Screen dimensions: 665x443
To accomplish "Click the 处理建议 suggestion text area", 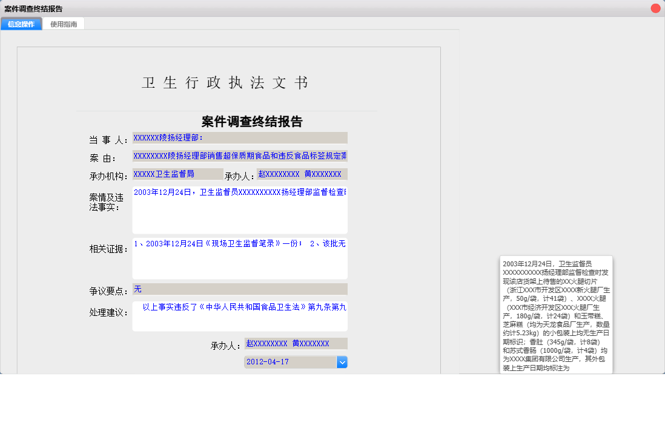I will (239, 315).
